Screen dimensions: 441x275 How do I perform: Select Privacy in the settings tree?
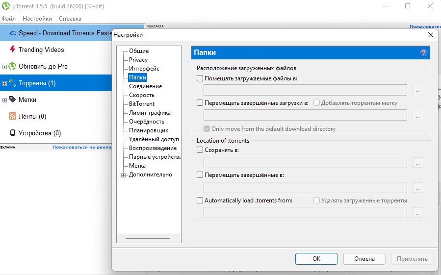tap(138, 60)
